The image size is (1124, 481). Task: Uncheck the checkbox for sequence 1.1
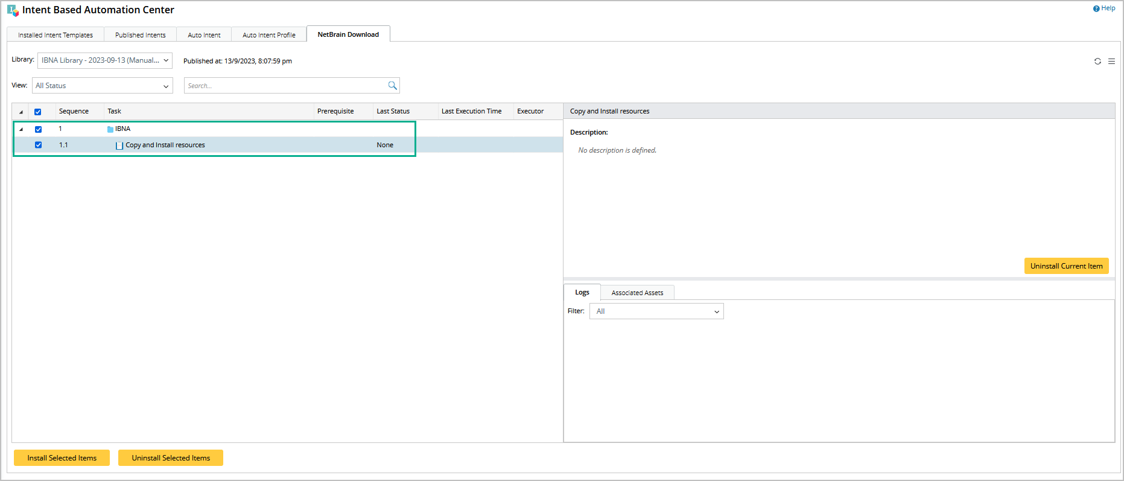coord(38,145)
